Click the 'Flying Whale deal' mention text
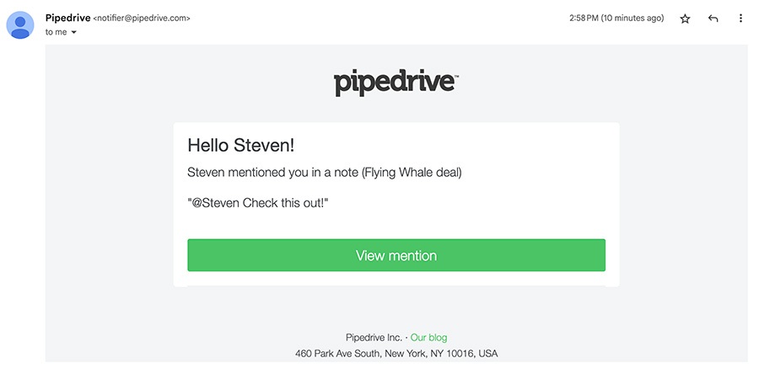This screenshot has height=369, width=759. point(412,173)
